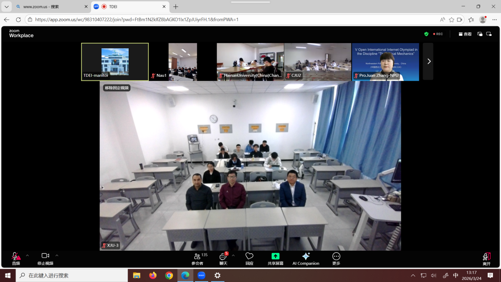Click the green encryption shield icon
The height and width of the screenshot is (282, 501).
[x=426, y=34]
